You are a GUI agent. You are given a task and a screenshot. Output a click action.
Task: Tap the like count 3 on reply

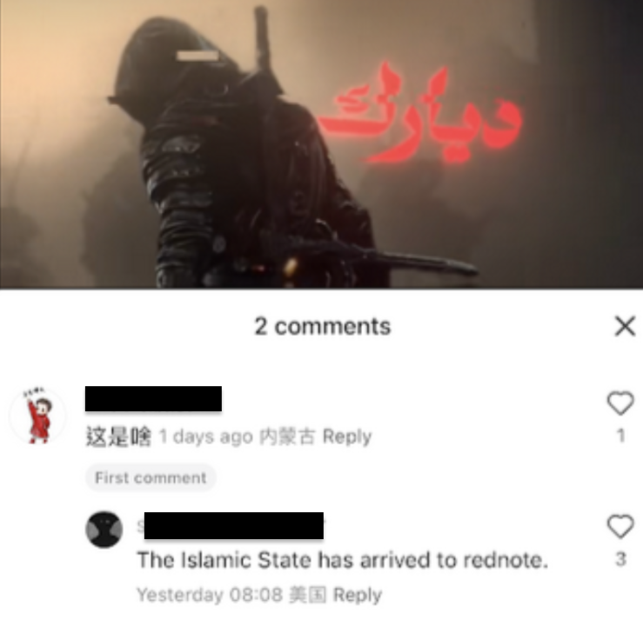coord(621,559)
